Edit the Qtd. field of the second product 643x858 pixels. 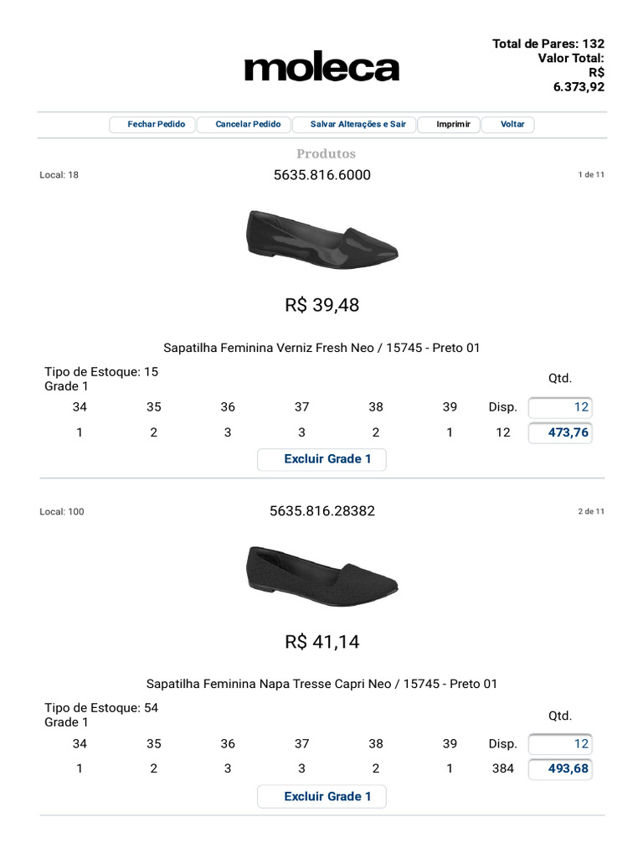coord(560,744)
